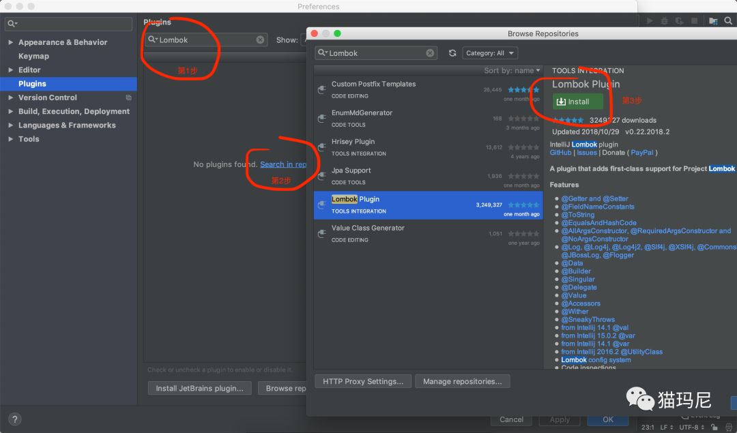The height and width of the screenshot is (433, 737).
Task: Install the Lombok Plugin
Action: (578, 102)
